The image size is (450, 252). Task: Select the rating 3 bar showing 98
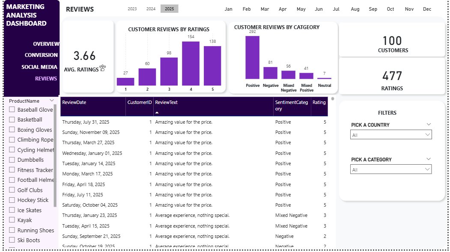coord(169,71)
